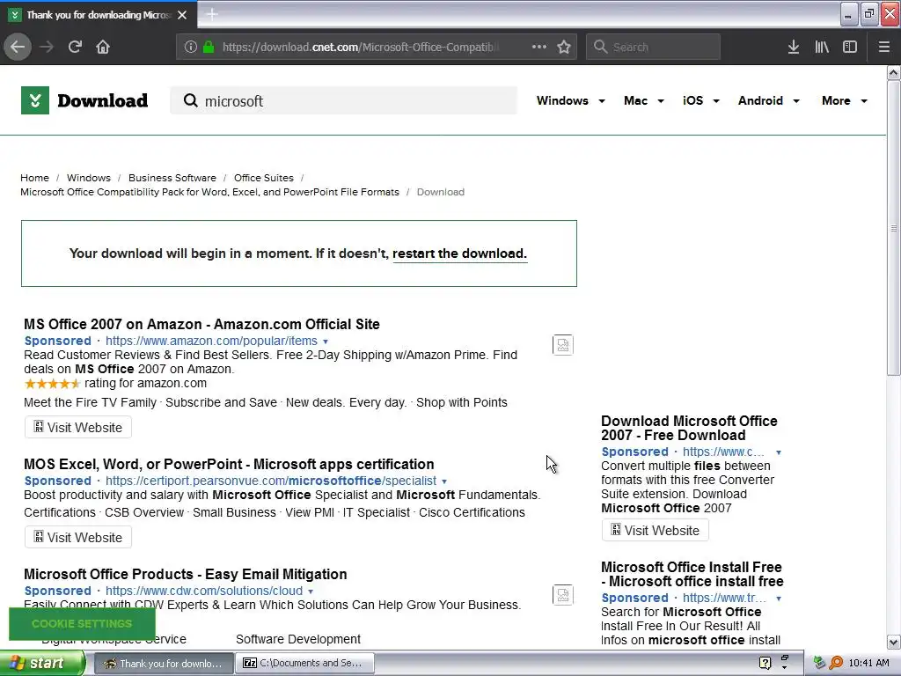Screen dimensions: 901x676
Task: Visit Website button under Amazon ad
Action: [78, 427]
